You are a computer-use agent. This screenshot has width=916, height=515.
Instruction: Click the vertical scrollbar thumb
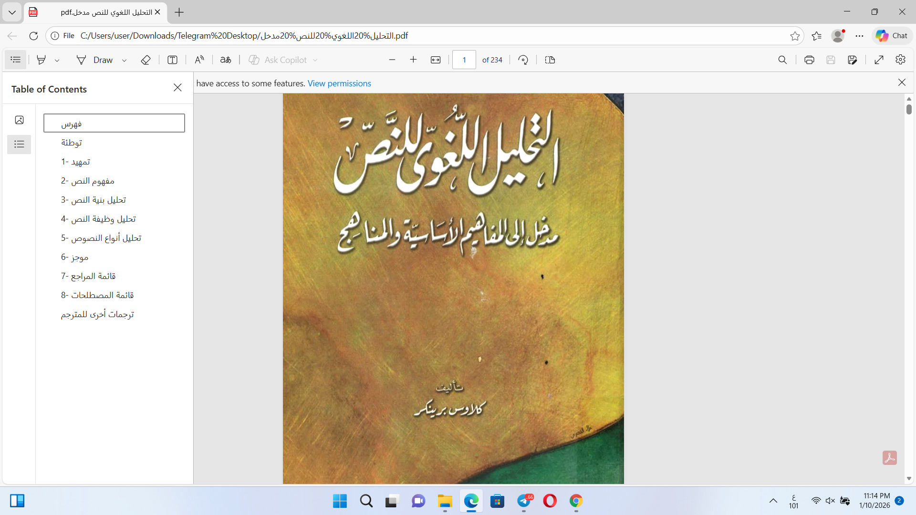click(x=909, y=109)
